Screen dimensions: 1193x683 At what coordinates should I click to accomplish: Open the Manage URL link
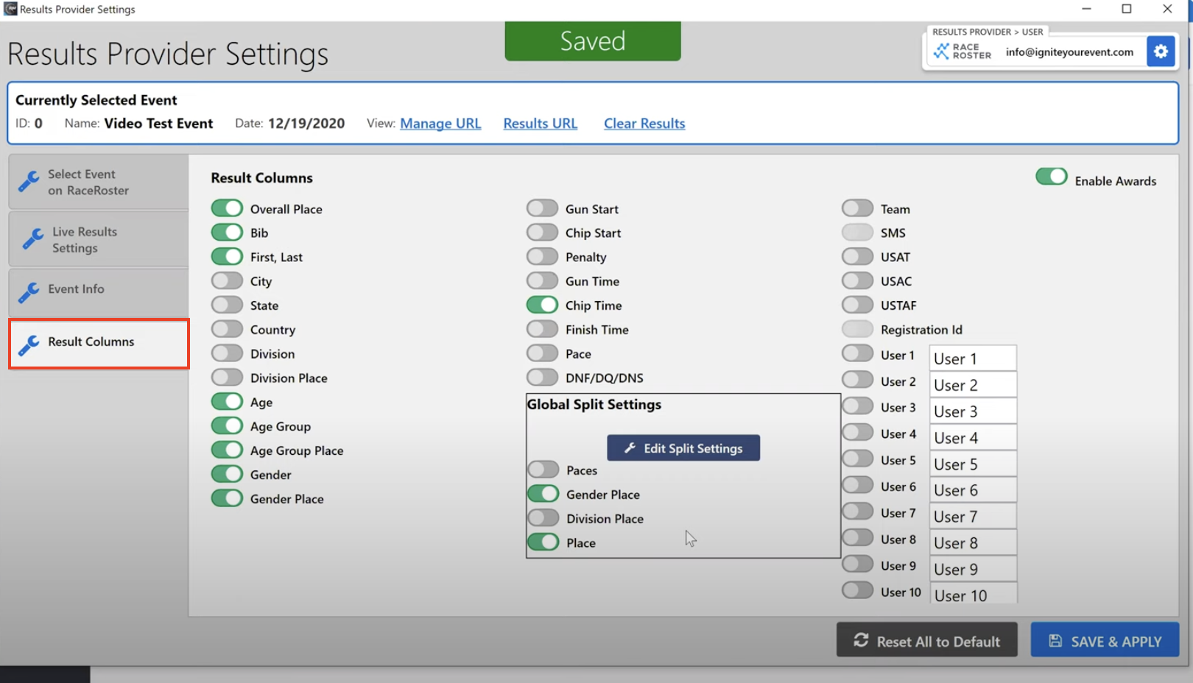click(440, 124)
